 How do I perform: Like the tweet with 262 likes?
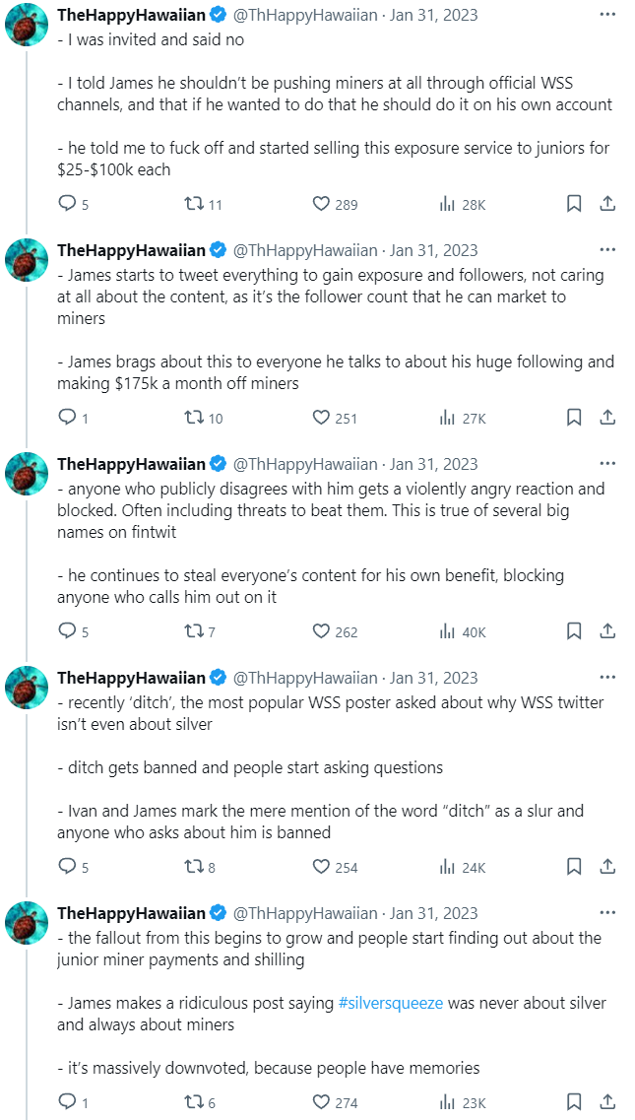[321, 631]
